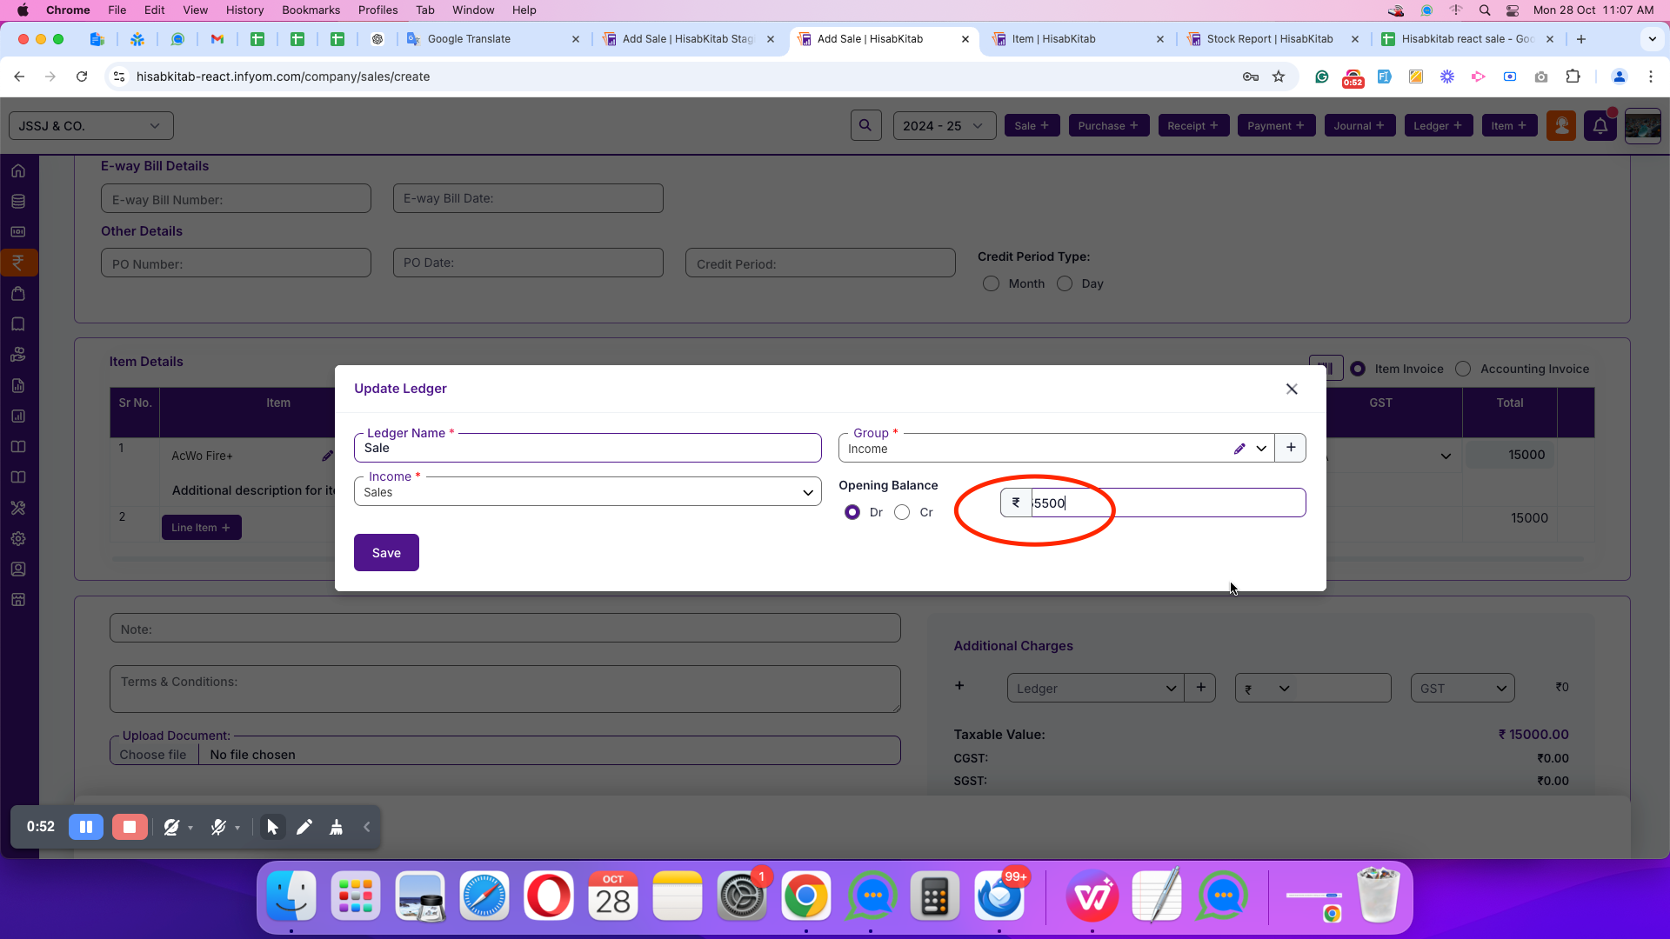This screenshot has height=939, width=1670.
Task: Pause the screen recording
Action: coord(86,827)
